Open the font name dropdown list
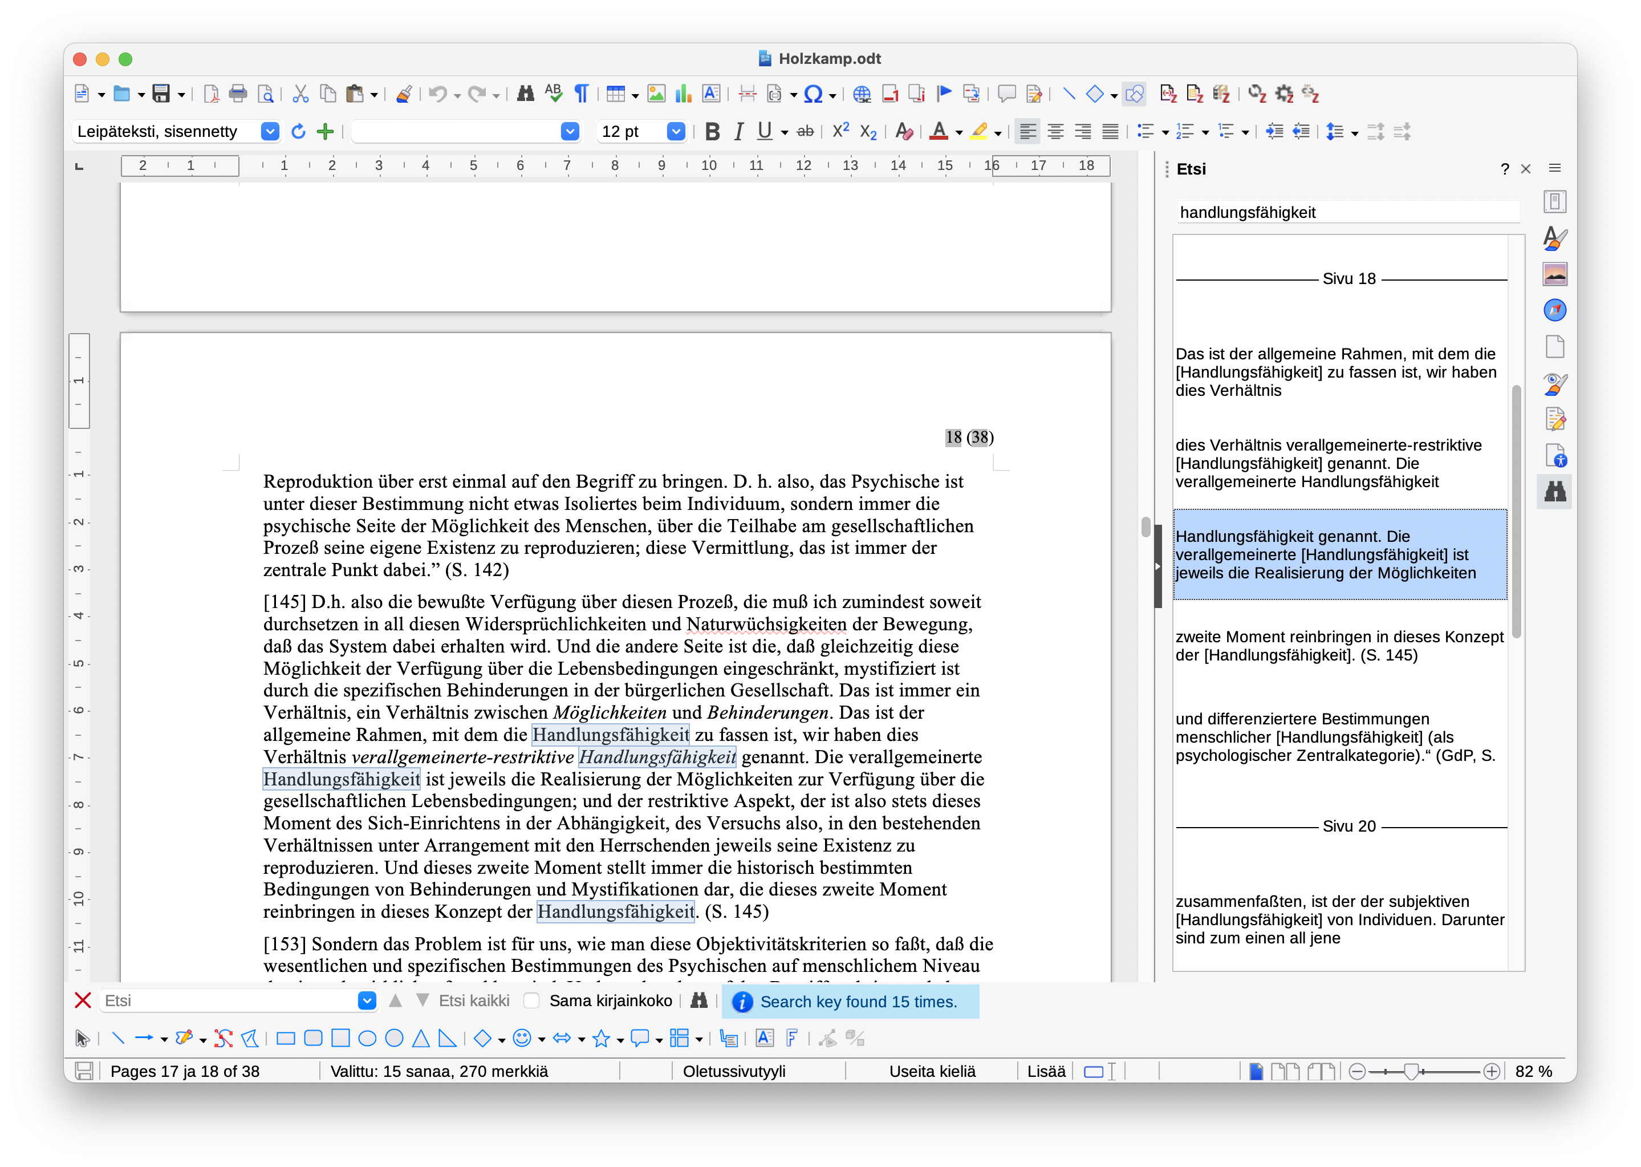Screen dimensions: 1641x1167 pos(570,132)
